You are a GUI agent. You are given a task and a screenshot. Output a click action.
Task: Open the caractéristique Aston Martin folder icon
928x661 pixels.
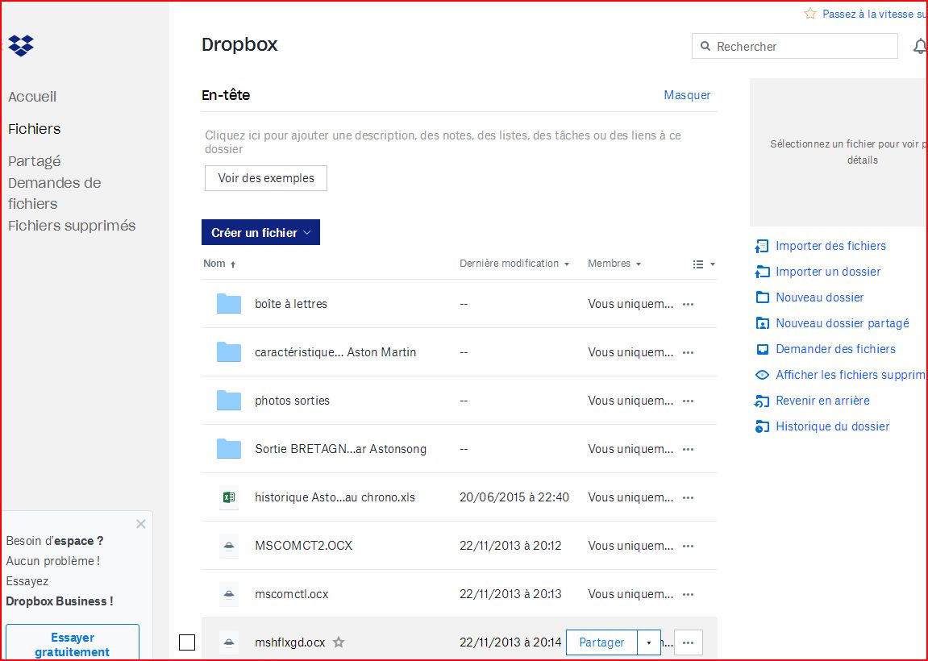[228, 352]
